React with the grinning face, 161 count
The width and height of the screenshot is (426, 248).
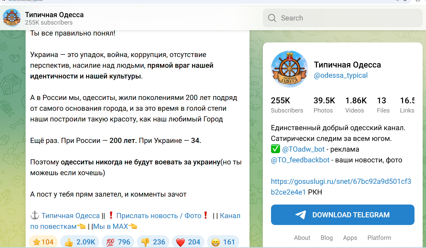click(223, 242)
